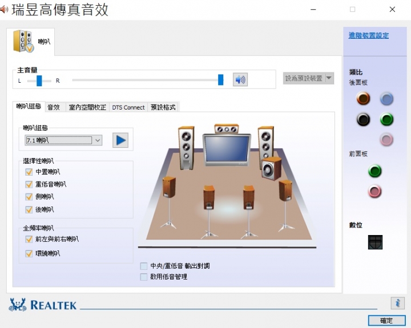Viewport: 411px width, 328px height.
Task: Click the main volume slider handle
Action: (221, 80)
